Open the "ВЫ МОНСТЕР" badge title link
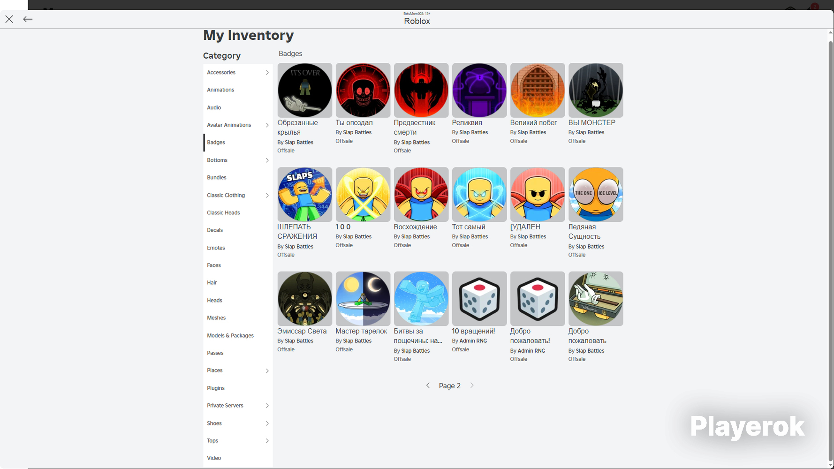This screenshot has width=834, height=469. pyautogui.click(x=592, y=123)
